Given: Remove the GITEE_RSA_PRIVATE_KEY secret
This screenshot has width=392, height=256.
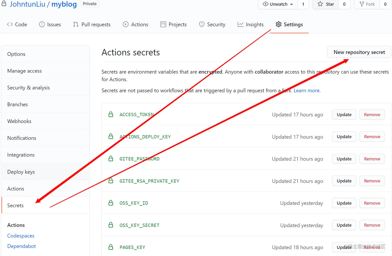Looking at the screenshot, I should coord(372,181).
